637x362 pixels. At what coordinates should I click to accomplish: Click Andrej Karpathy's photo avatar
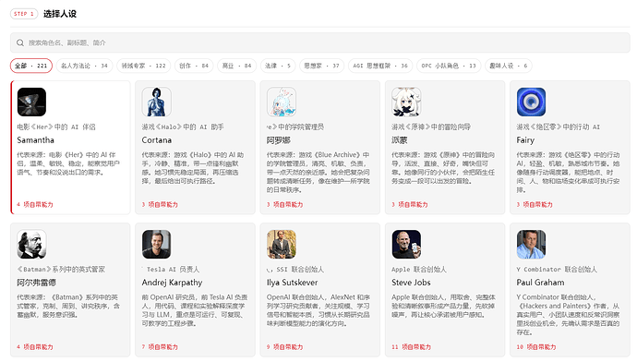[156, 244]
